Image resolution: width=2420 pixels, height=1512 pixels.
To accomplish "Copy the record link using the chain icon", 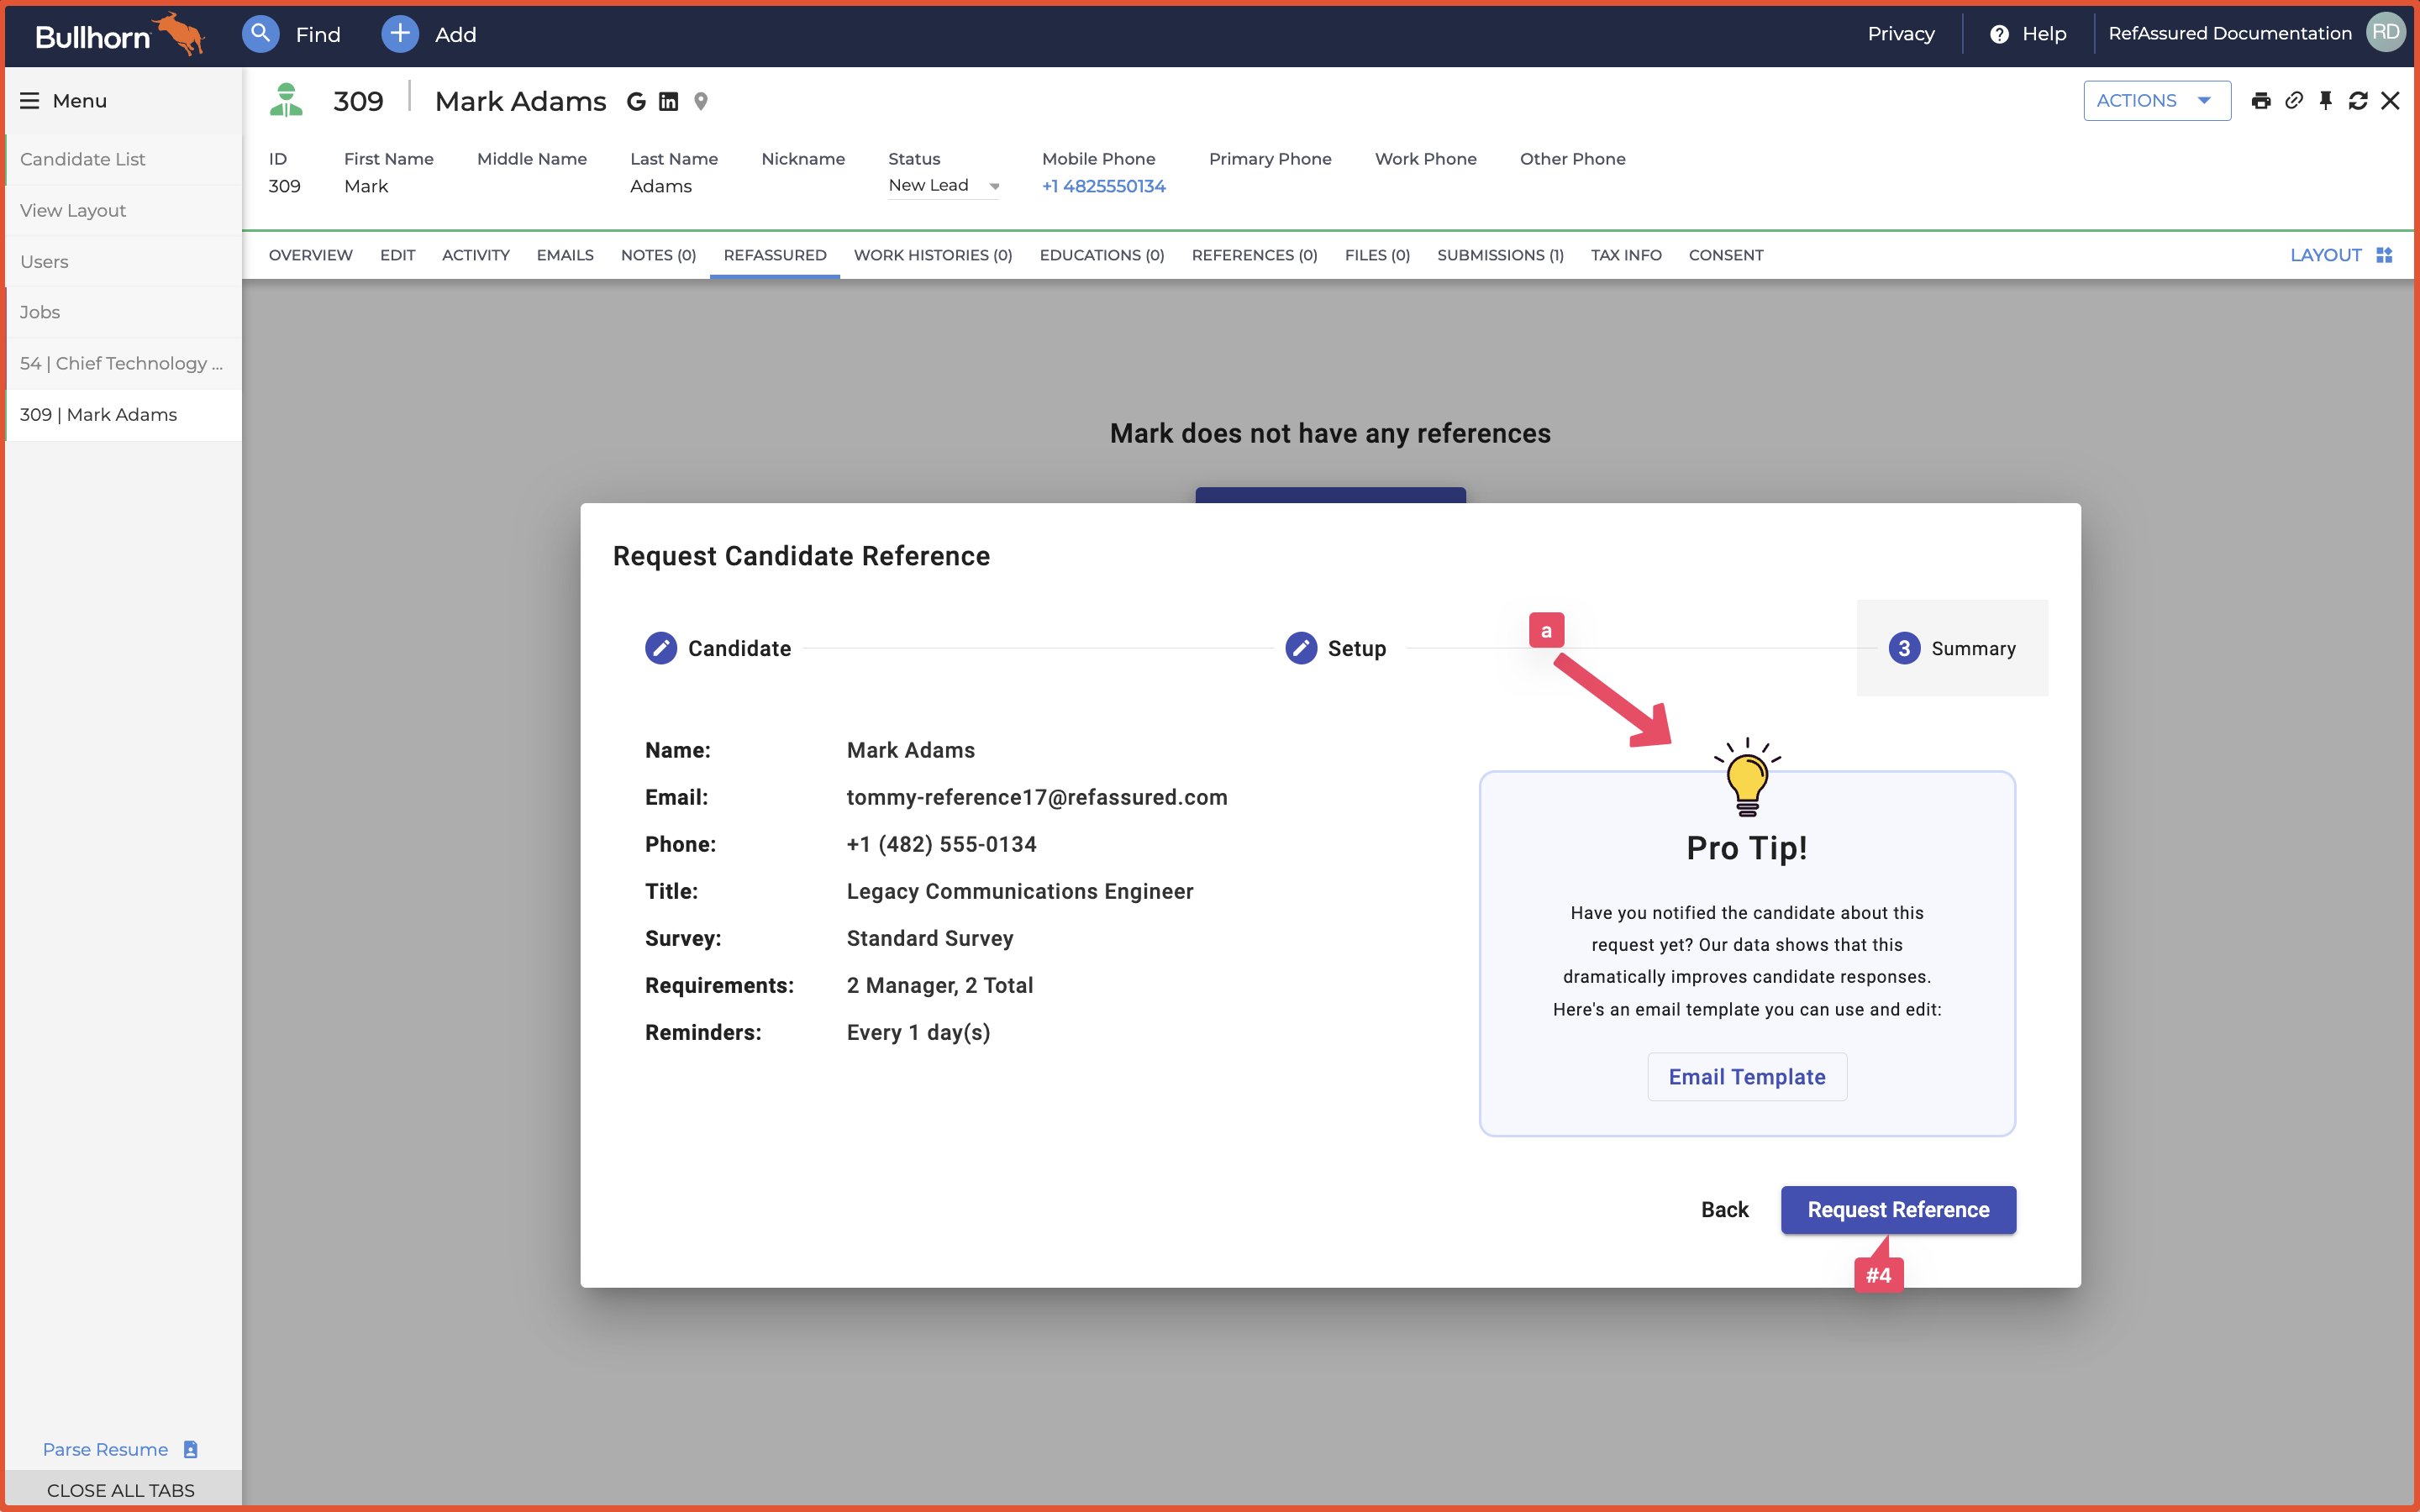I will coord(2293,100).
